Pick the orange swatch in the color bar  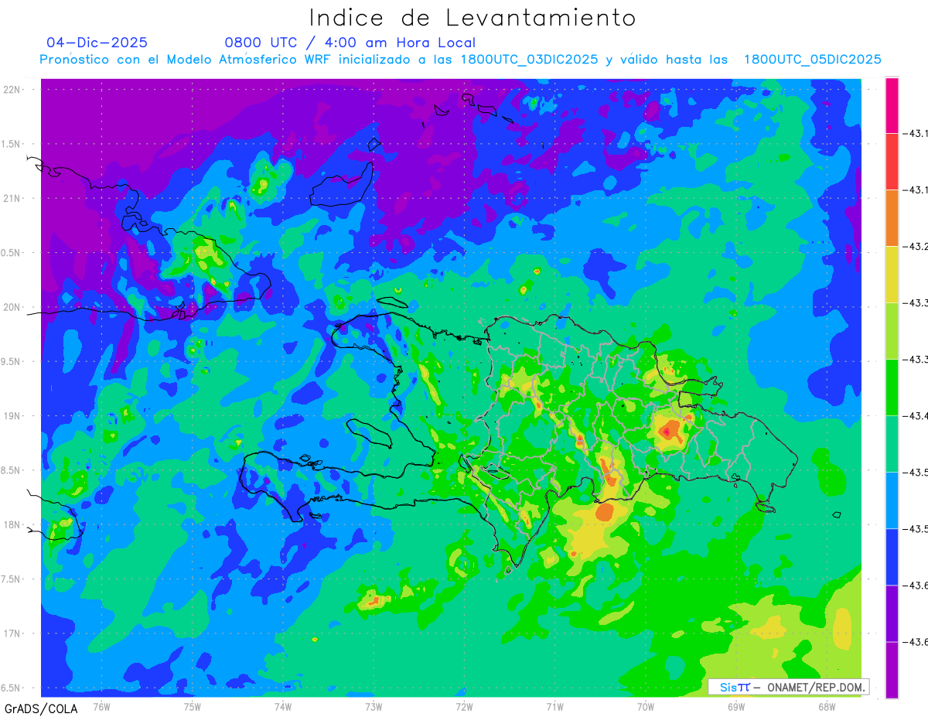tap(892, 218)
